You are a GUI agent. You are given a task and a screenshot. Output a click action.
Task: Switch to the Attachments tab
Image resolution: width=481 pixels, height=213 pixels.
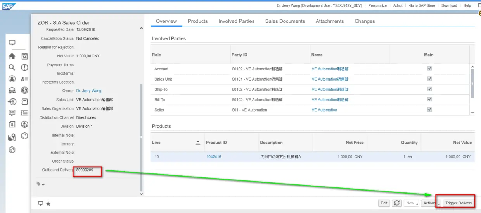tap(330, 21)
